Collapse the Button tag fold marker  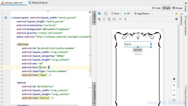click(10, 83)
